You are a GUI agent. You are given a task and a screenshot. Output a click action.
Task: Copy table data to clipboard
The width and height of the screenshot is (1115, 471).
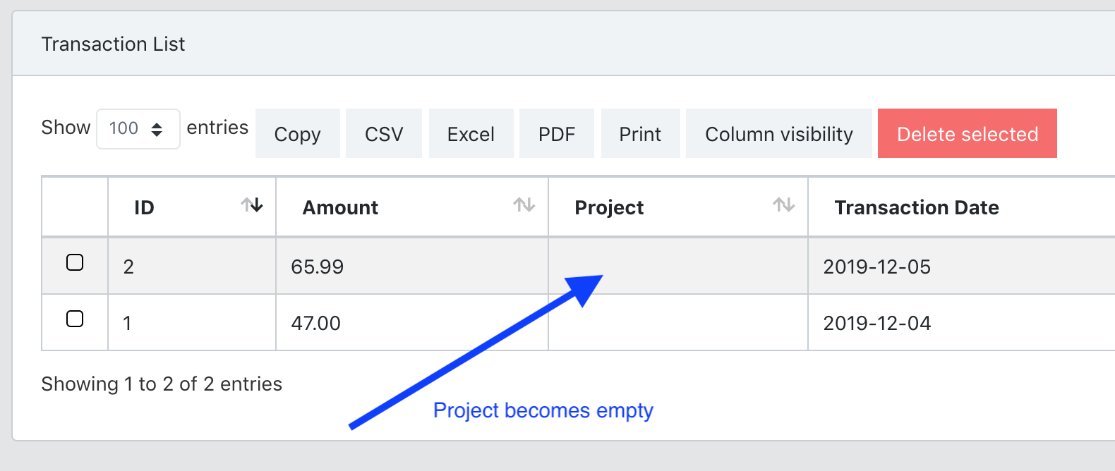(x=298, y=133)
